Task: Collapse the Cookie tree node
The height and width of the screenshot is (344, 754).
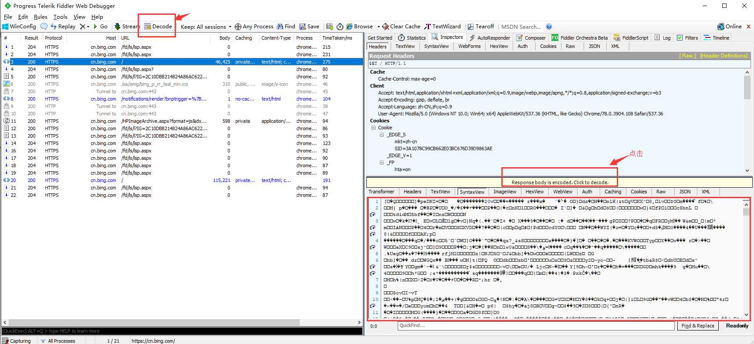Action: point(374,128)
